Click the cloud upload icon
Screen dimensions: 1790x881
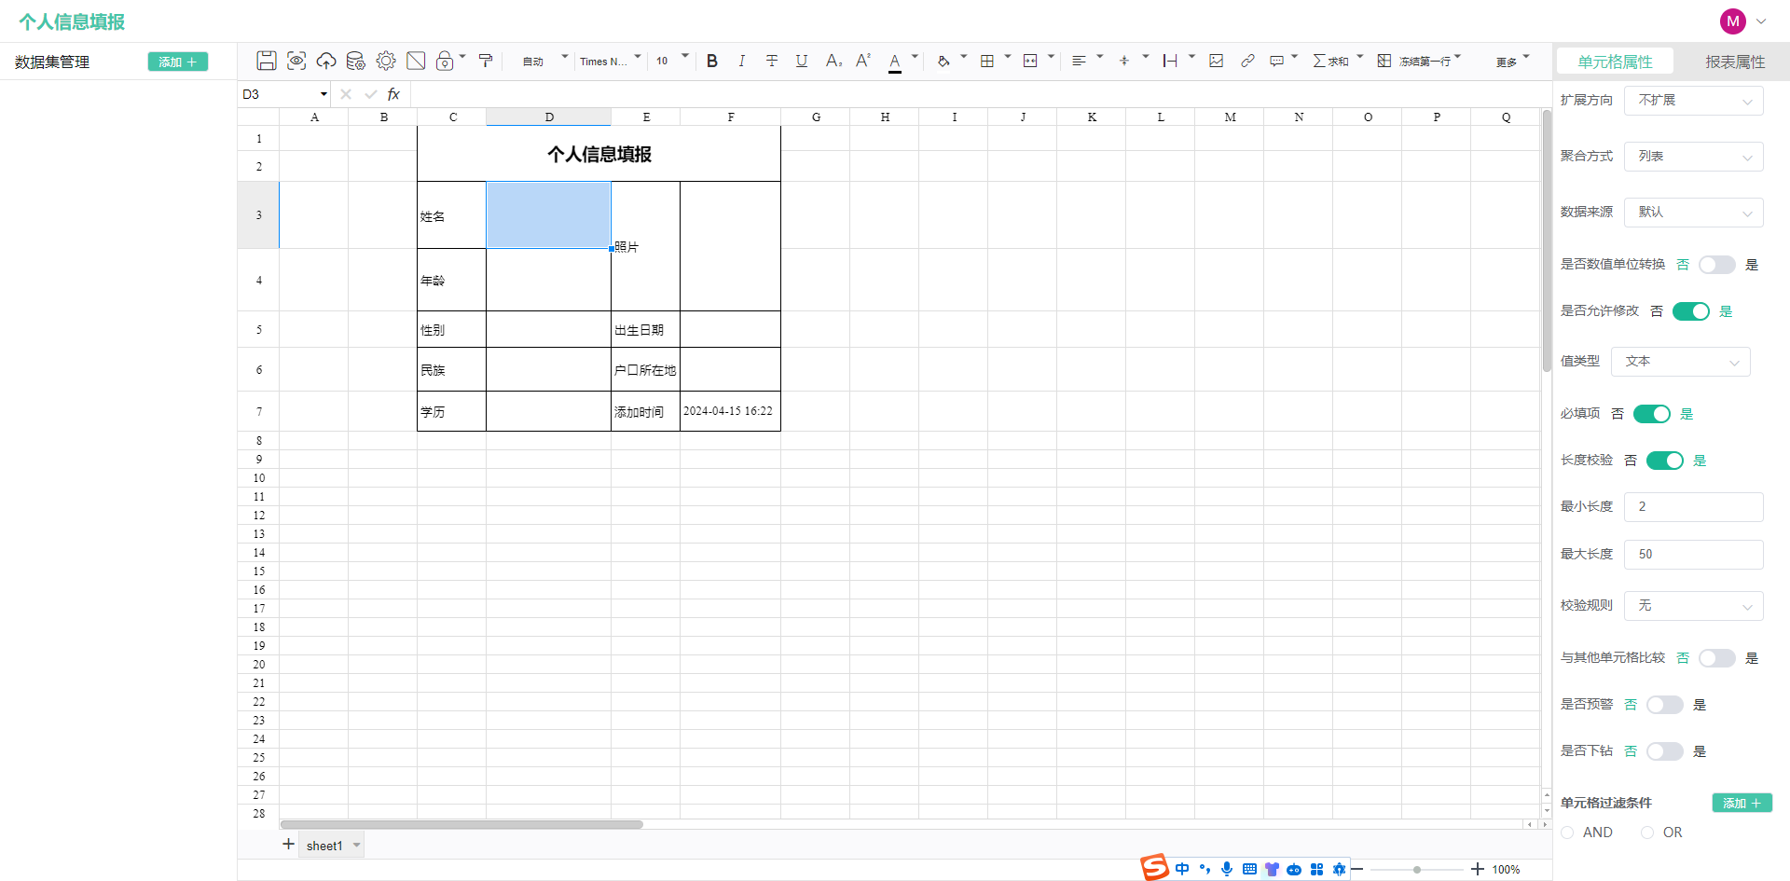[326, 61]
